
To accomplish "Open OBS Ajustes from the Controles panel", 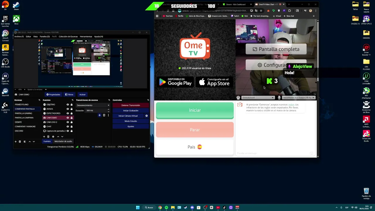I will 131,126.
